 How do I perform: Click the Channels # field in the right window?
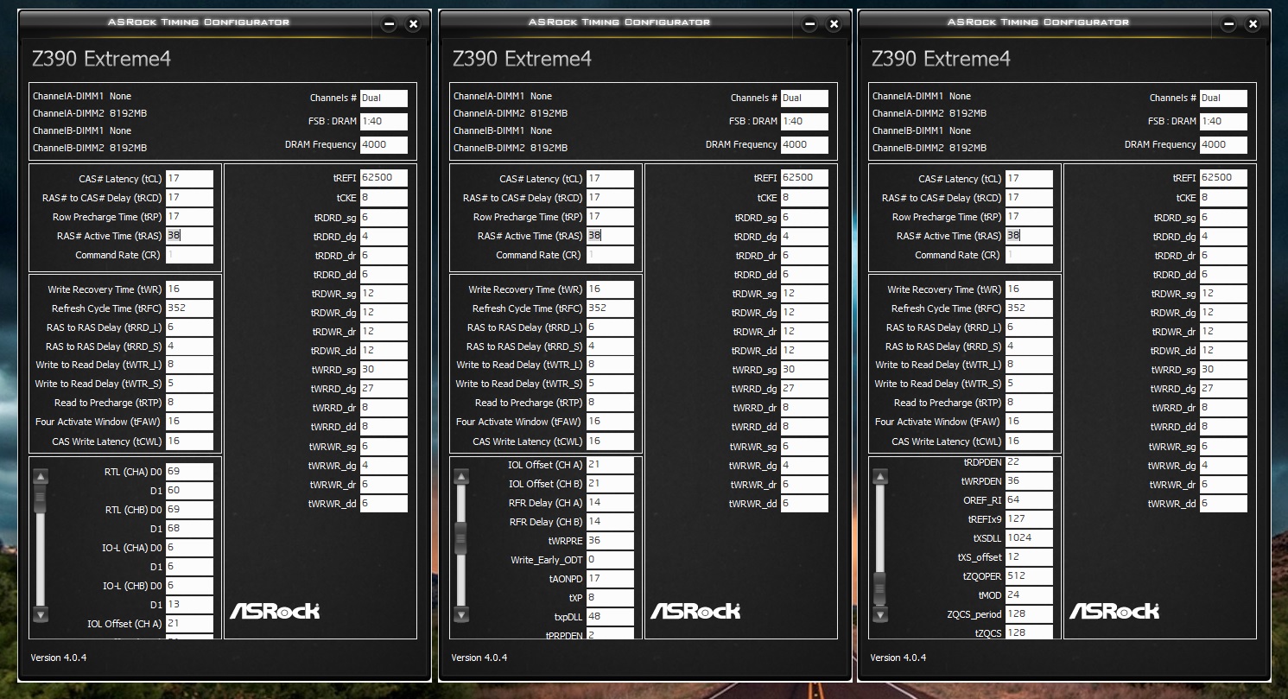tap(1223, 98)
